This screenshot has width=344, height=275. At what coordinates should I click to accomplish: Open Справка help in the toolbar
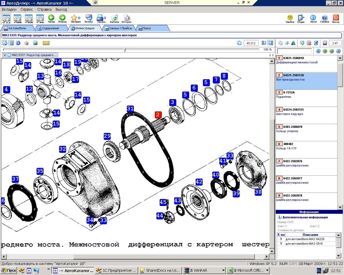pyautogui.click(x=325, y=19)
